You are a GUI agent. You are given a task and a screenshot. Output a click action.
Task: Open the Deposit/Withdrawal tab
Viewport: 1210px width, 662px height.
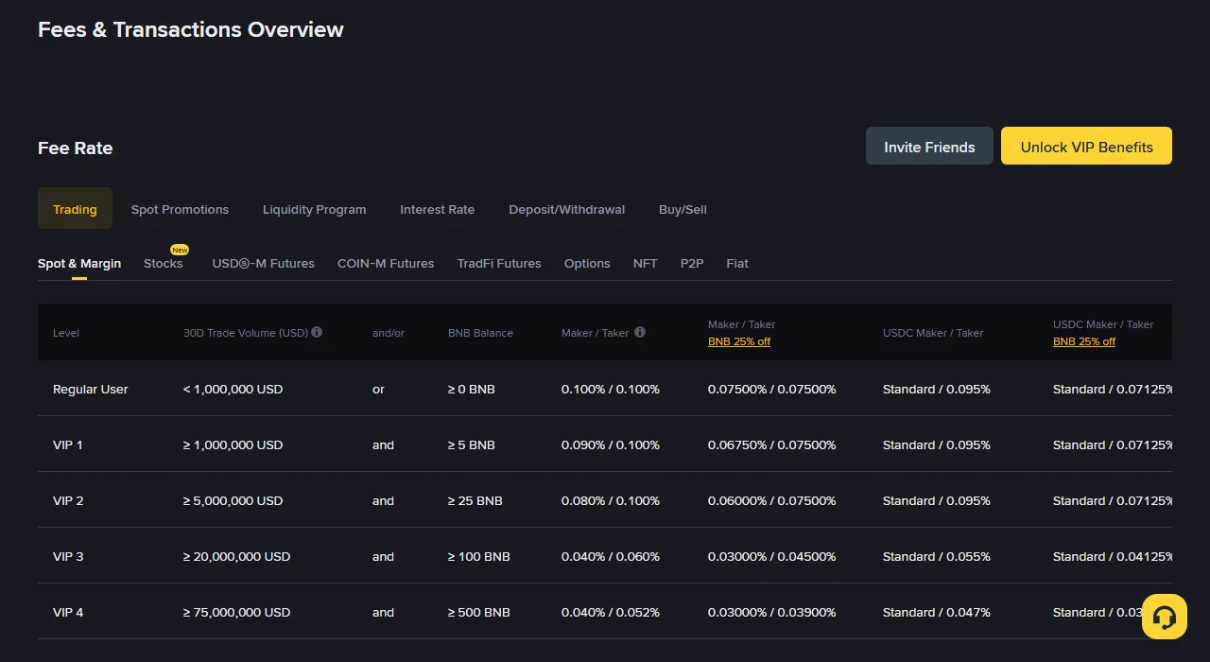point(566,209)
